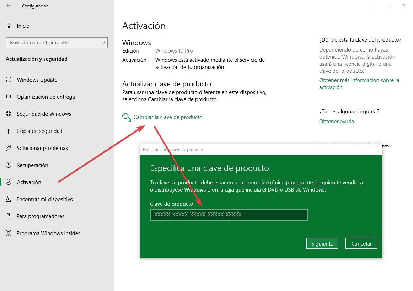Open the Recuperación section
The width and height of the screenshot is (413, 291).
click(32, 165)
